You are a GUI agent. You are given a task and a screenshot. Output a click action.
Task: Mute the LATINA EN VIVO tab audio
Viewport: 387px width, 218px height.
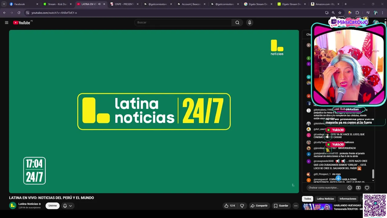pyautogui.click(x=99, y=4)
